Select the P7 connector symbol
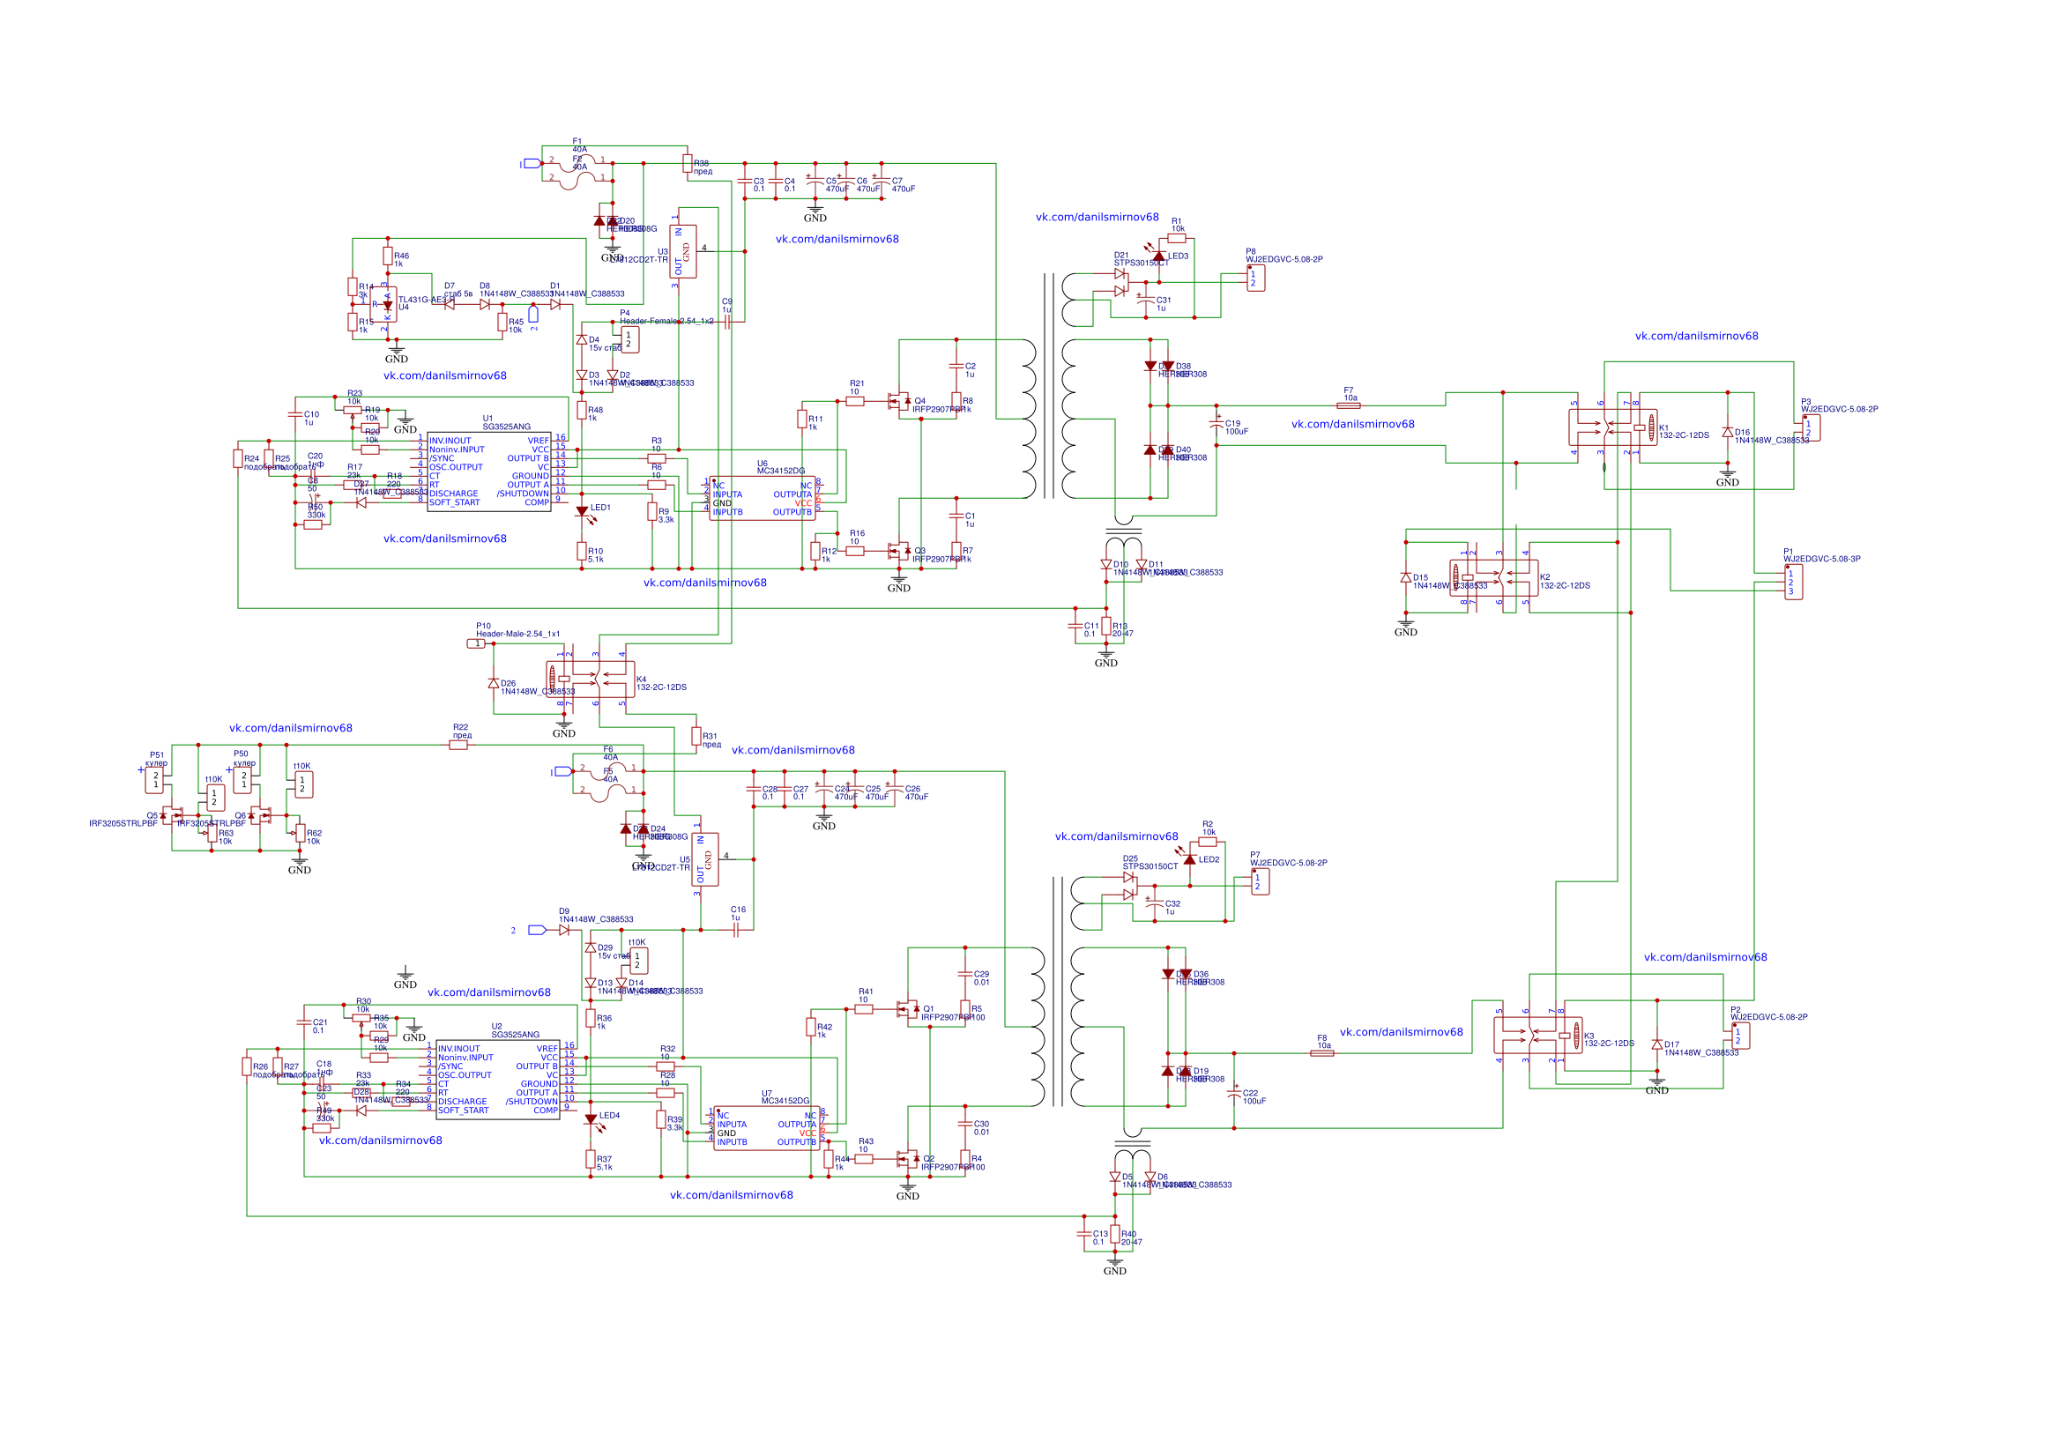The image size is (2061, 1456). 1261,881
